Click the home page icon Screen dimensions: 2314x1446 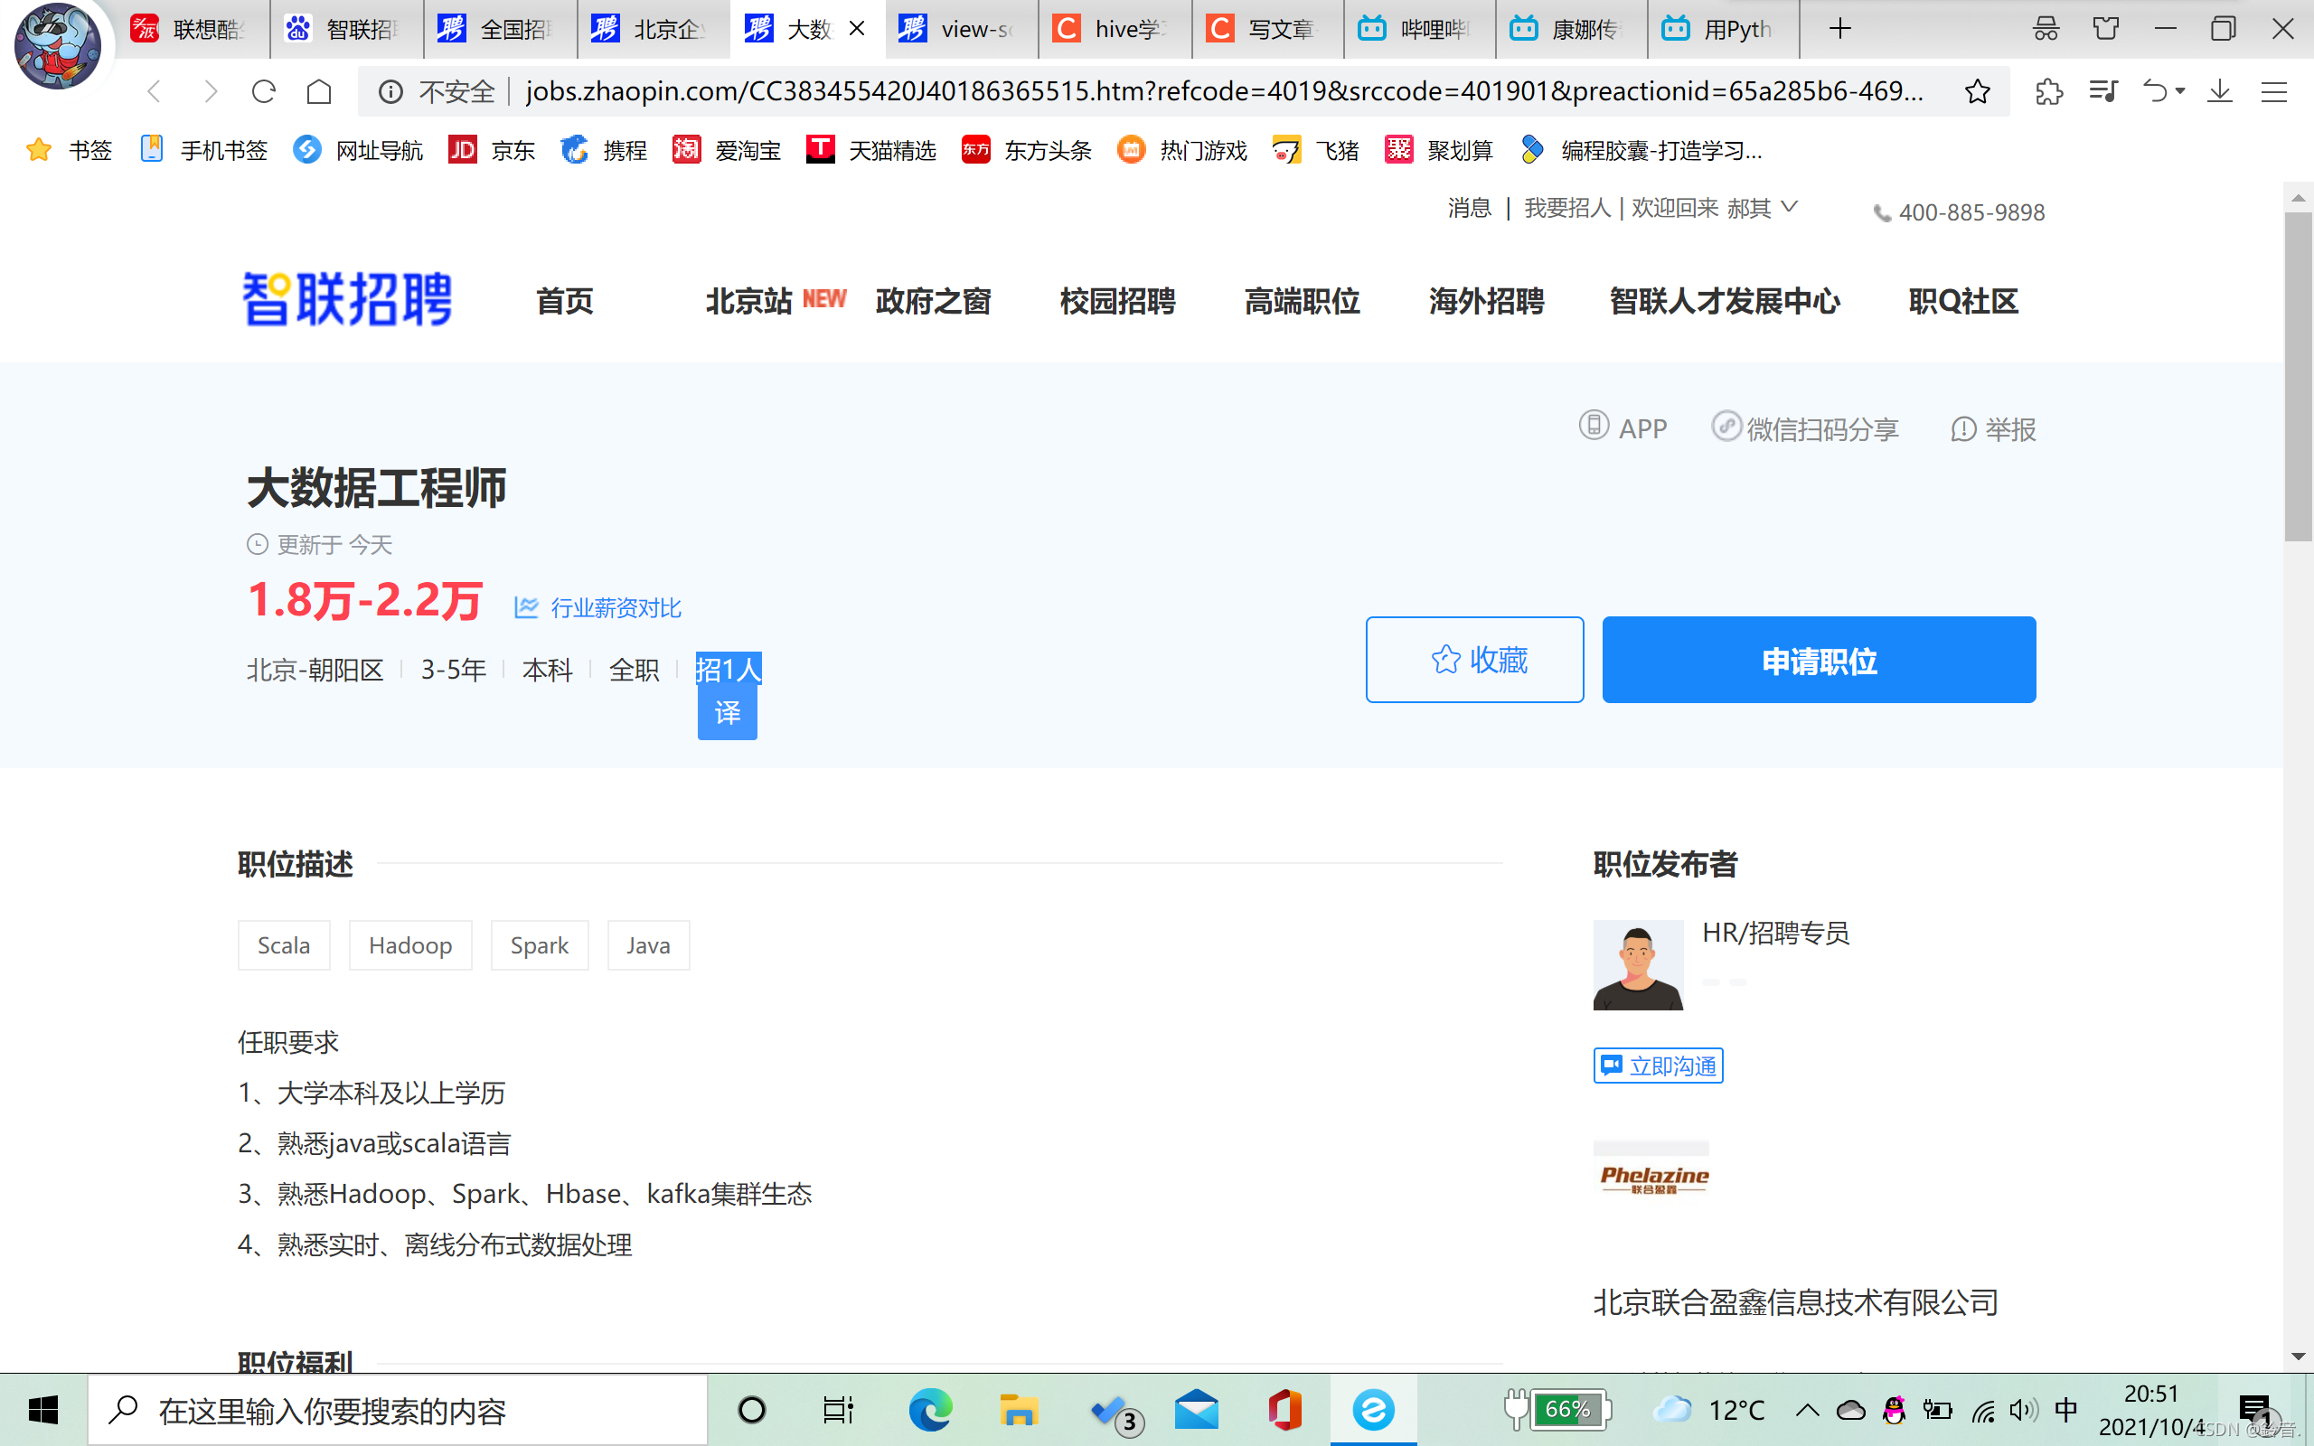(x=319, y=92)
